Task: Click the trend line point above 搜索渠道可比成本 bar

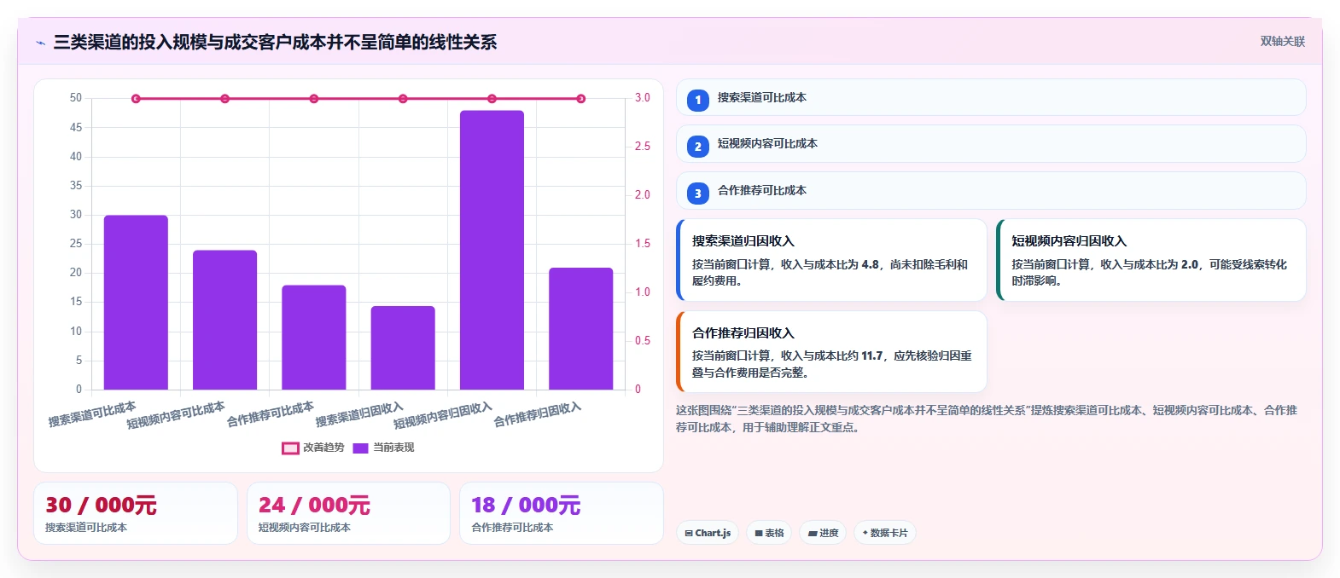Action: pyautogui.click(x=136, y=99)
